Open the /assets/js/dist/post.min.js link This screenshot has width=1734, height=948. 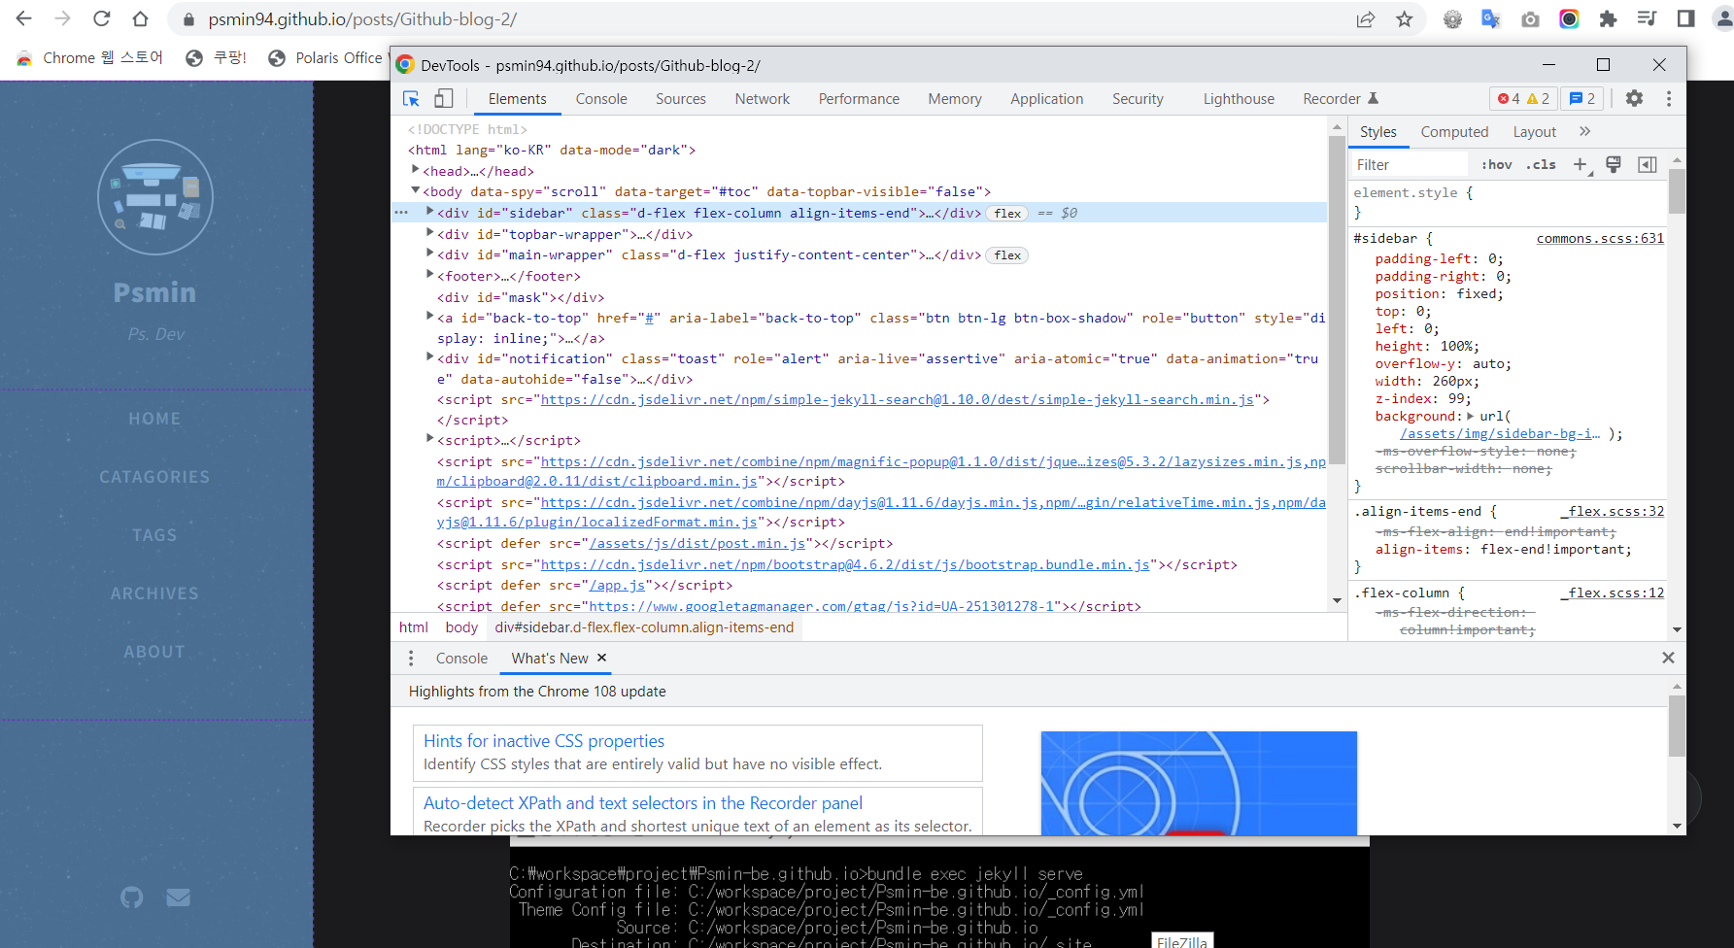point(697,543)
